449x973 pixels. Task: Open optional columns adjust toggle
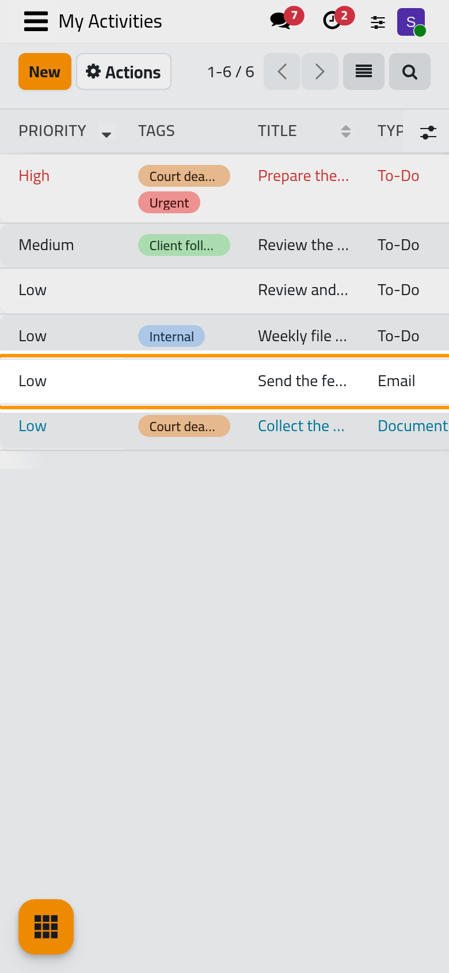(428, 132)
